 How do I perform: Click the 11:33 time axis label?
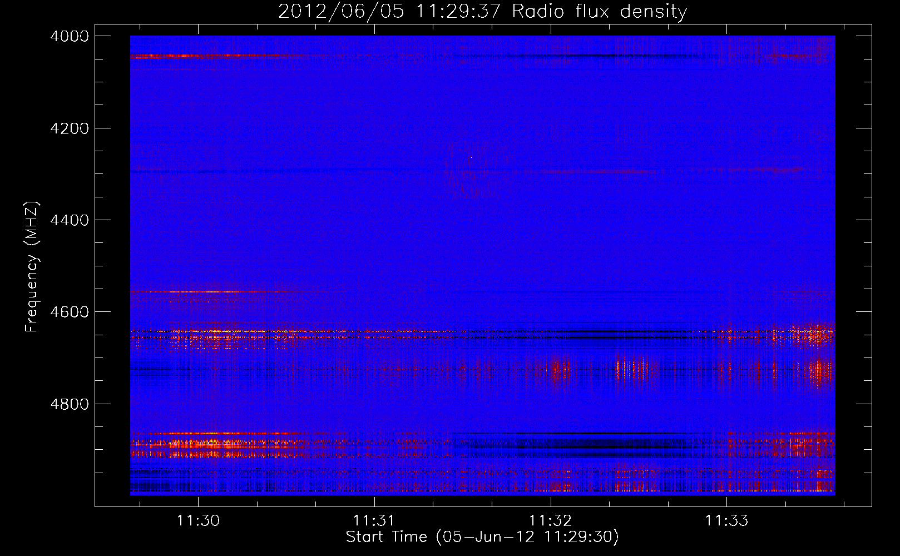point(727,521)
